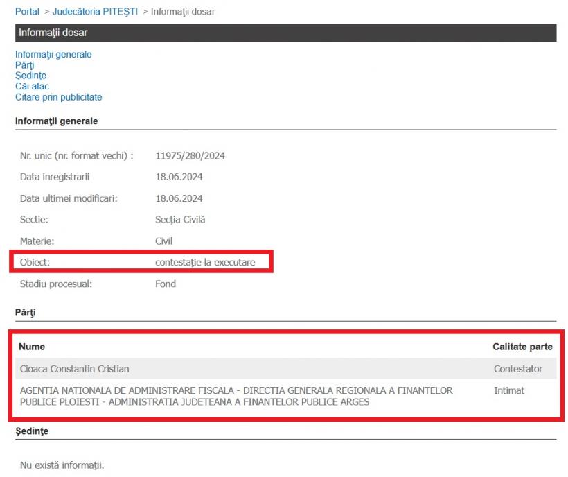Click the 'contestație la executare' object text
This screenshot has height=477, width=568.
[205, 262]
